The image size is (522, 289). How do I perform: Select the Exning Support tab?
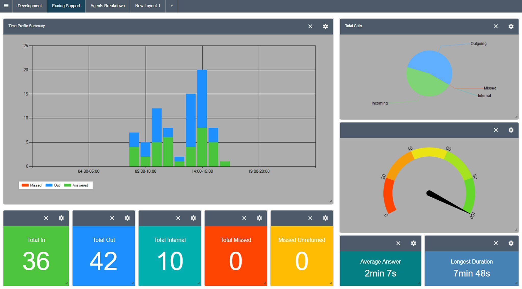[x=66, y=6]
